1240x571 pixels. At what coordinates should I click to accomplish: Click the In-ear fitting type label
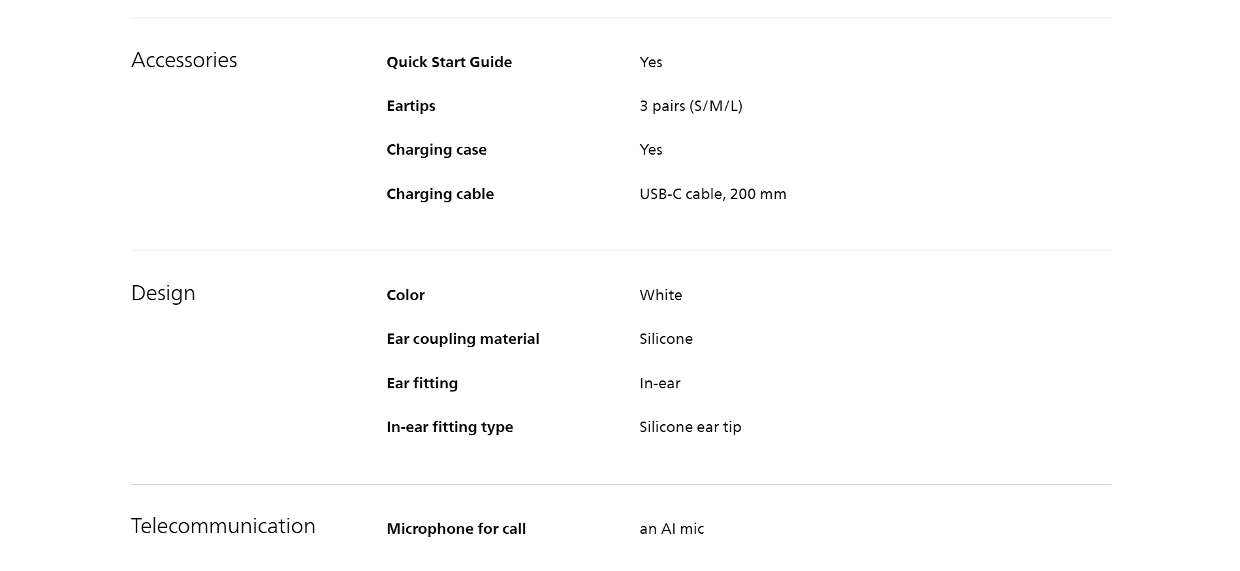point(450,427)
